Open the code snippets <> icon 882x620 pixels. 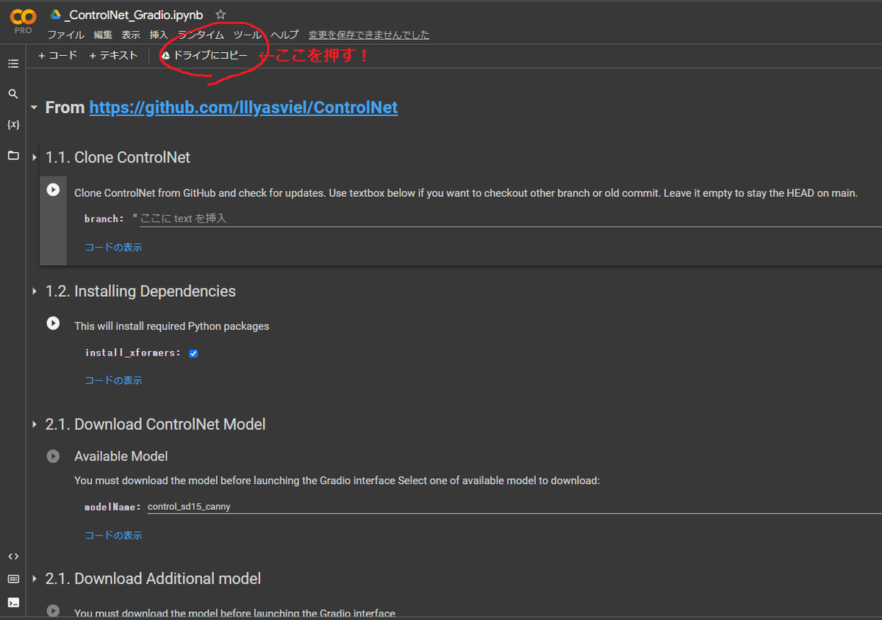[x=13, y=556]
